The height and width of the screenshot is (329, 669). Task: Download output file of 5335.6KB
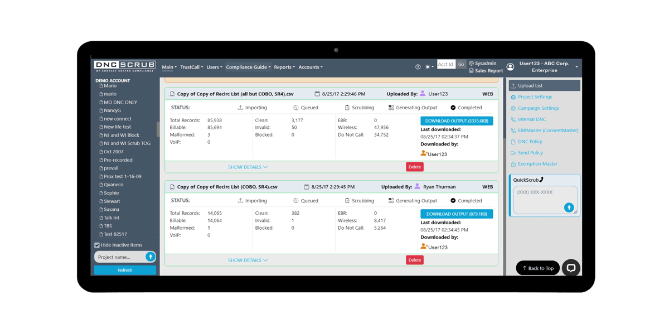click(457, 121)
